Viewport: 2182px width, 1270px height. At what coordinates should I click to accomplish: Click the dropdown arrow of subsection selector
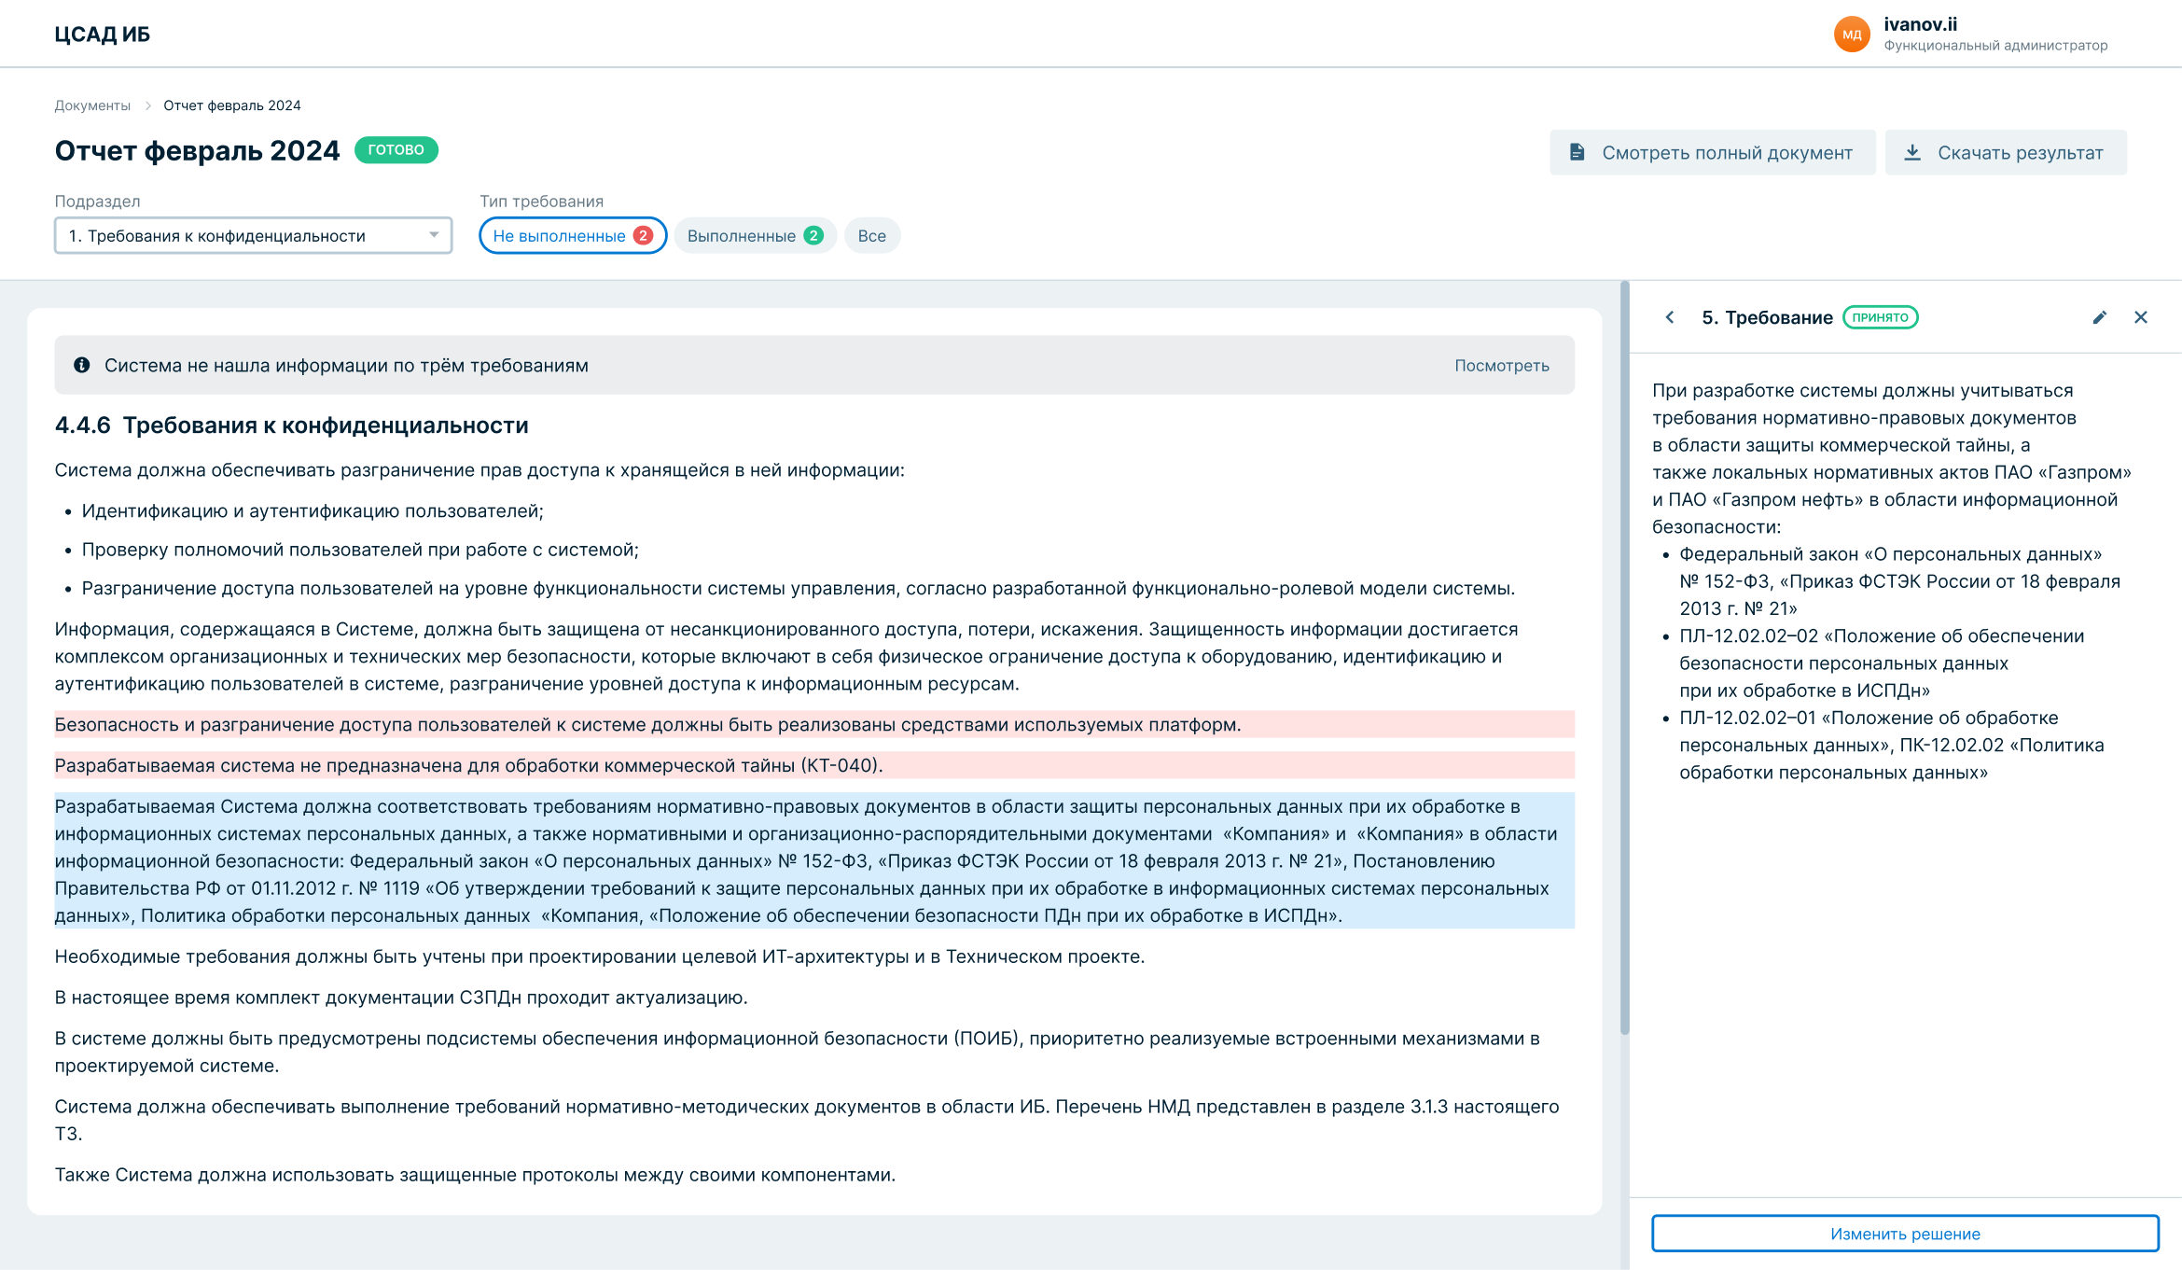tap(434, 235)
